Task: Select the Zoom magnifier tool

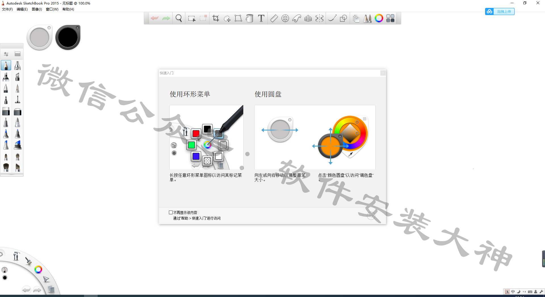Action: pos(179,18)
